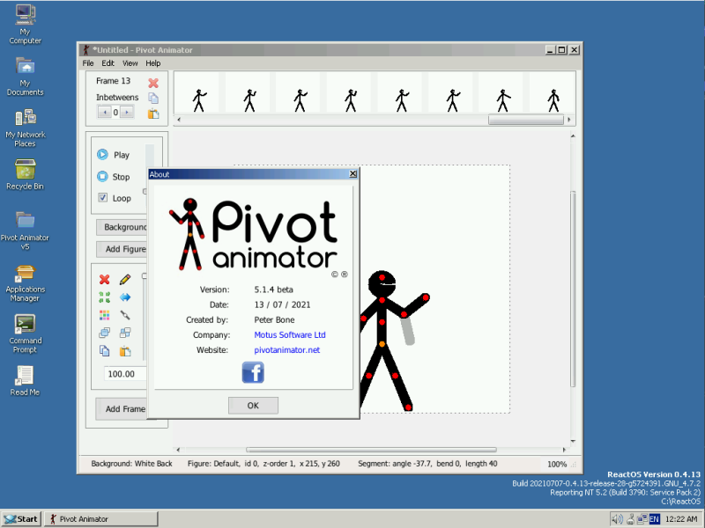Paste figure clipboard icon in tools panel
Viewport: 705px width, 528px height.
(125, 351)
